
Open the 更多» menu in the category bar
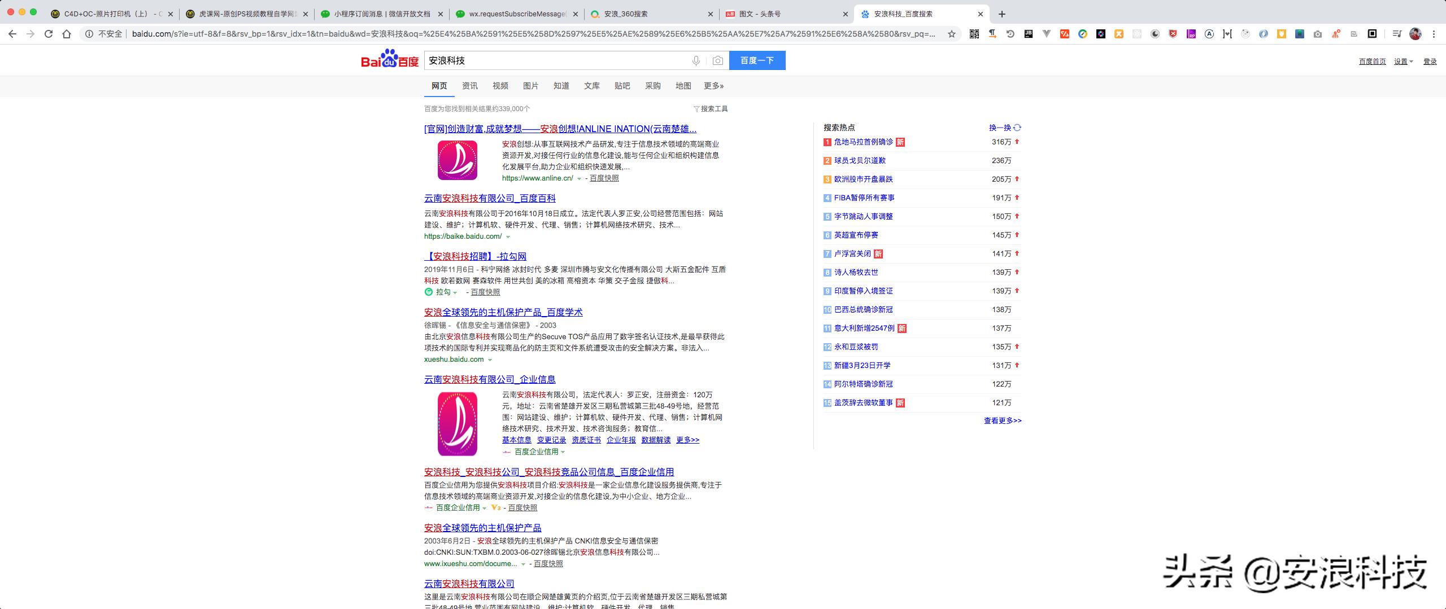tap(712, 86)
